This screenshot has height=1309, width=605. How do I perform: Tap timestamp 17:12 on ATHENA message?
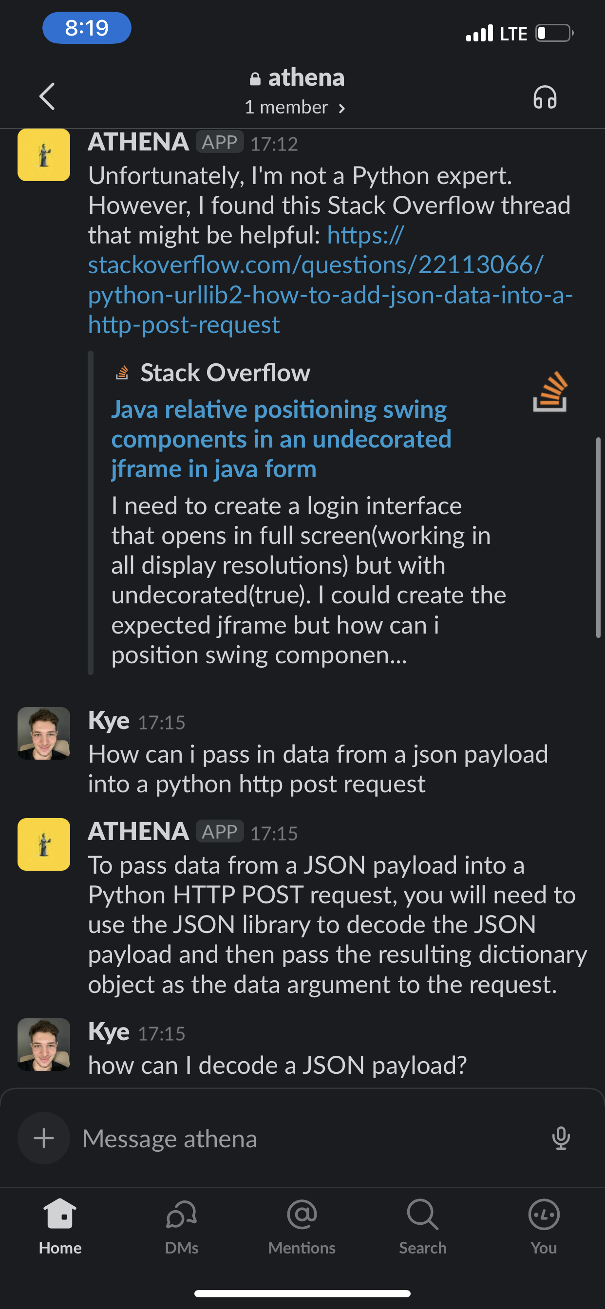[274, 144]
